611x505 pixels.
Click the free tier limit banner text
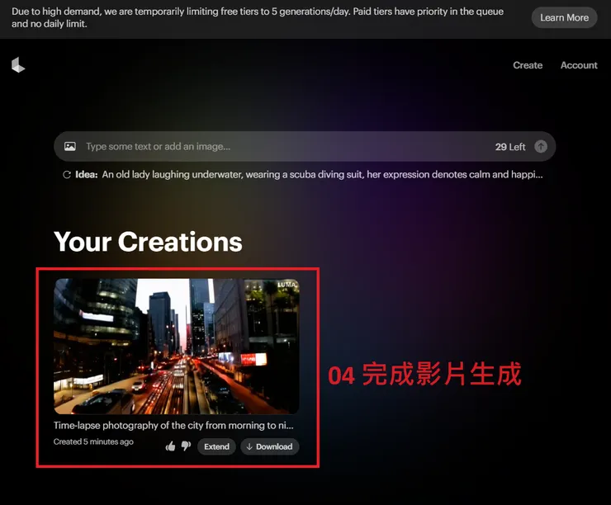click(257, 17)
